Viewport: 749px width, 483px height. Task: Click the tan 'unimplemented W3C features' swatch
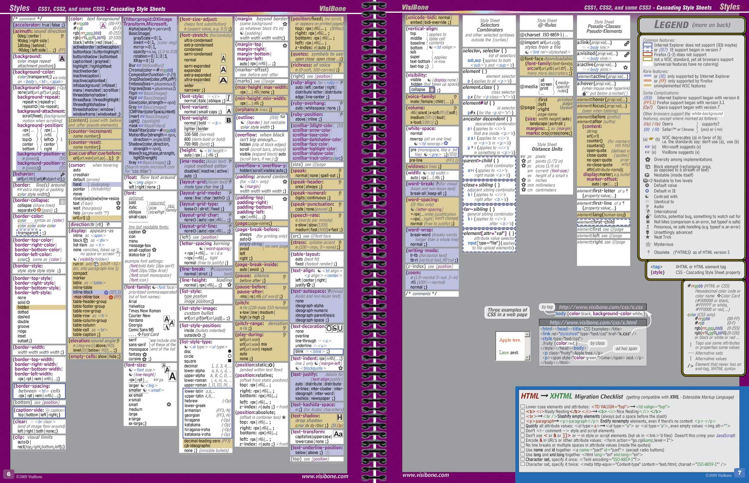pos(648,86)
